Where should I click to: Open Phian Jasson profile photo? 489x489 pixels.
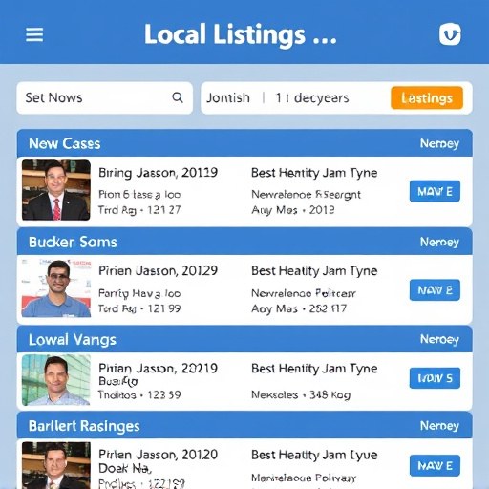pos(56,380)
